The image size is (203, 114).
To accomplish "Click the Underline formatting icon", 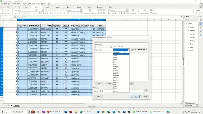I will coord(24,13).
